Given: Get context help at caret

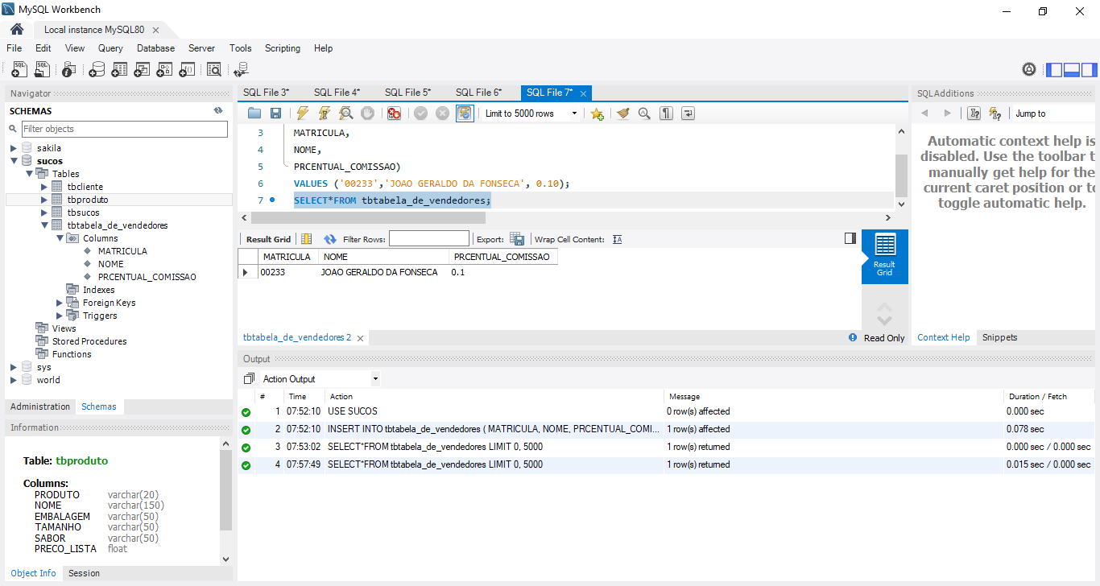Looking at the screenshot, I should click(974, 113).
